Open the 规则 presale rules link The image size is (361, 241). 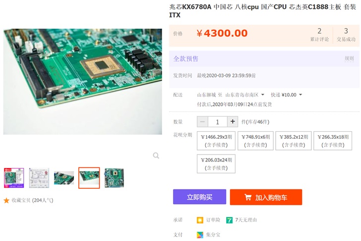pyautogui.click(x=349, y=59)
